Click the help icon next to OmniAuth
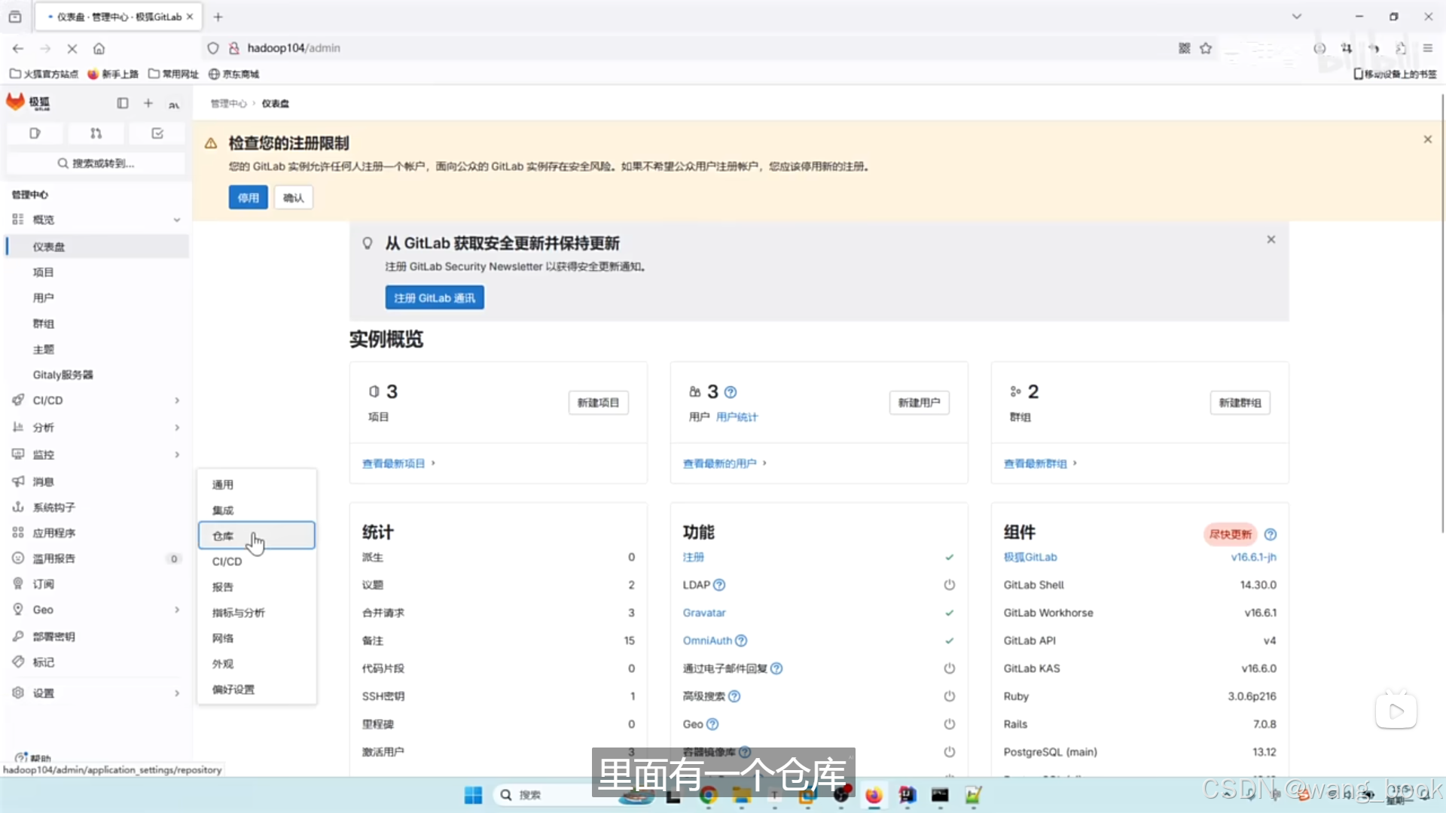This screenshot has height=813, width=1446. [741, 641]
